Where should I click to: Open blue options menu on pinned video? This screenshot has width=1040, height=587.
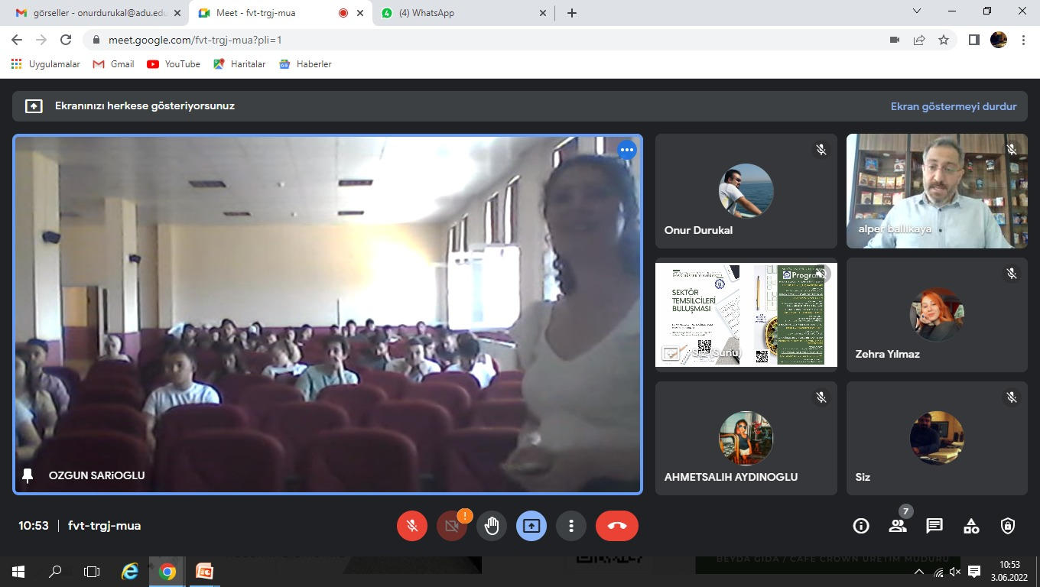[627, 150]
